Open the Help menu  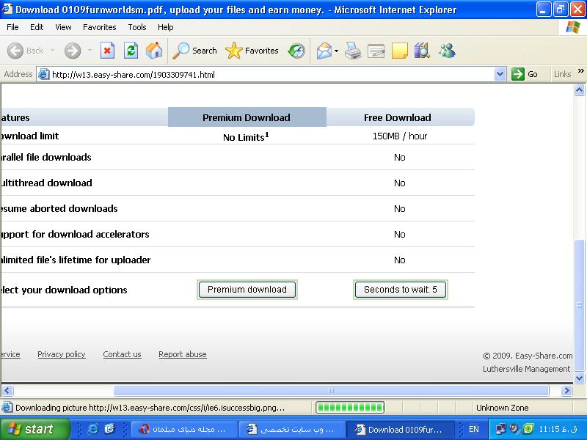pyautogui.click(x=165, y=27)
